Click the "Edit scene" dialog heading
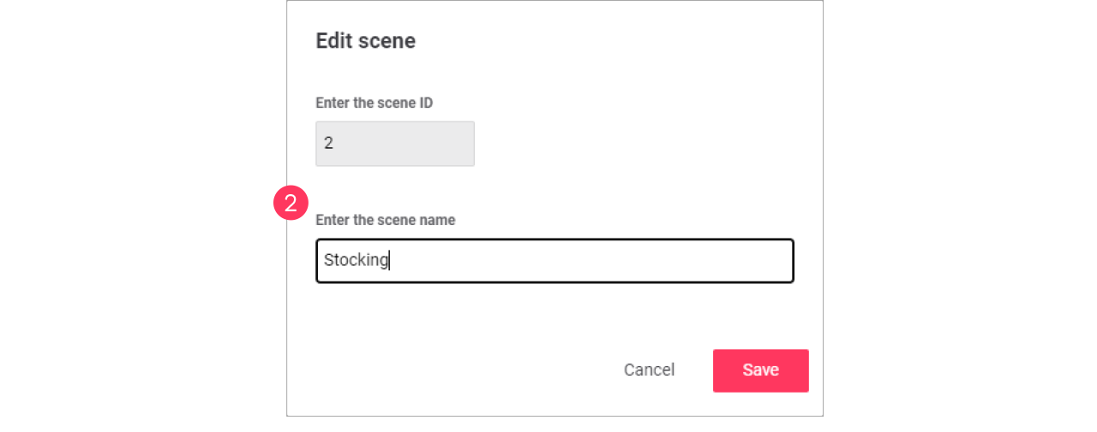 click(x=366, y=41)
